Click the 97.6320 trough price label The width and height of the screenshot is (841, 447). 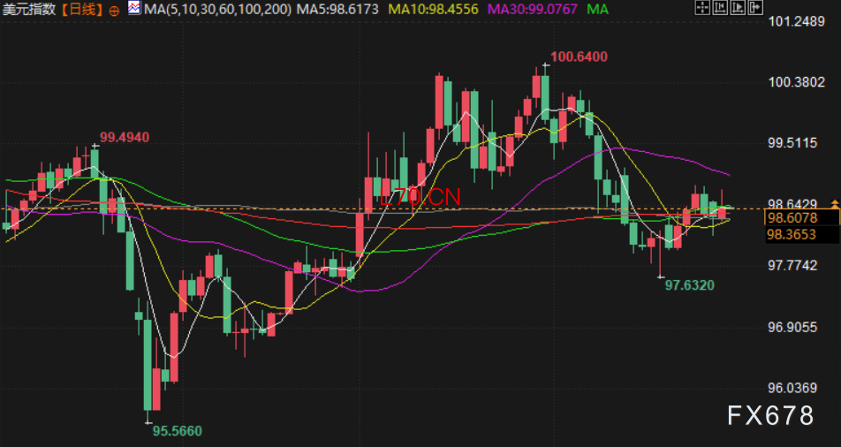coord(689,284)
